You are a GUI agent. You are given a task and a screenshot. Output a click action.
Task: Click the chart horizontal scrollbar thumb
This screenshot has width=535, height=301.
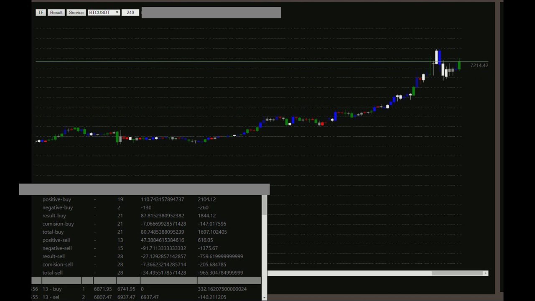(457, 273)
